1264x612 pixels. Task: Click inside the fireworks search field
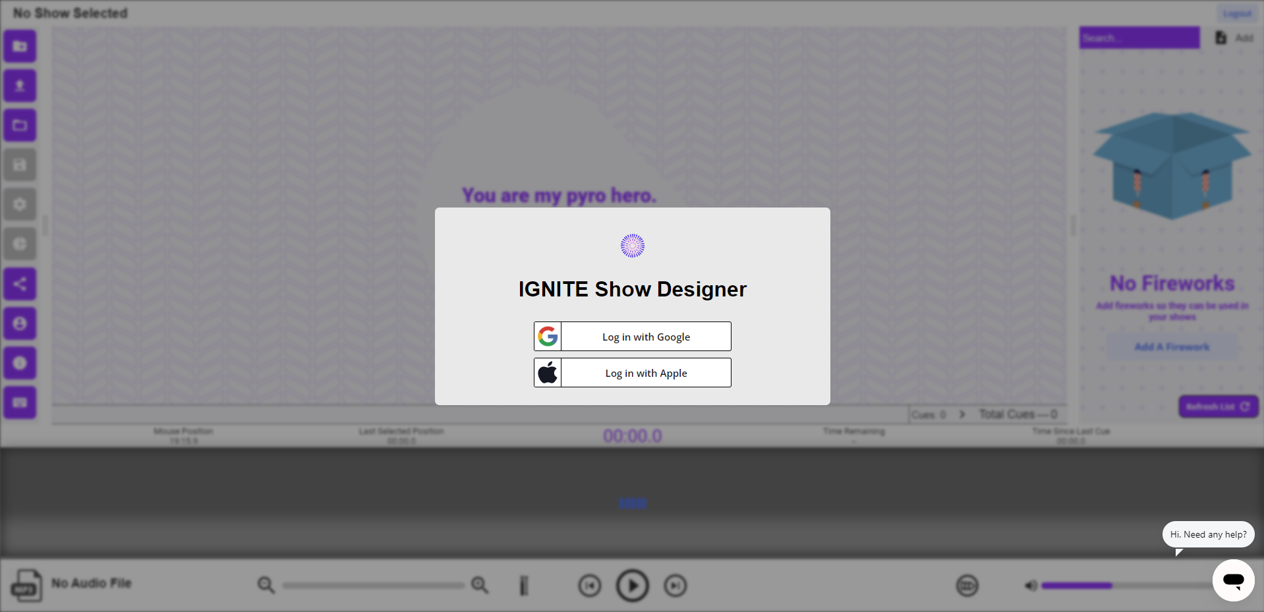tap(1139, 38)
